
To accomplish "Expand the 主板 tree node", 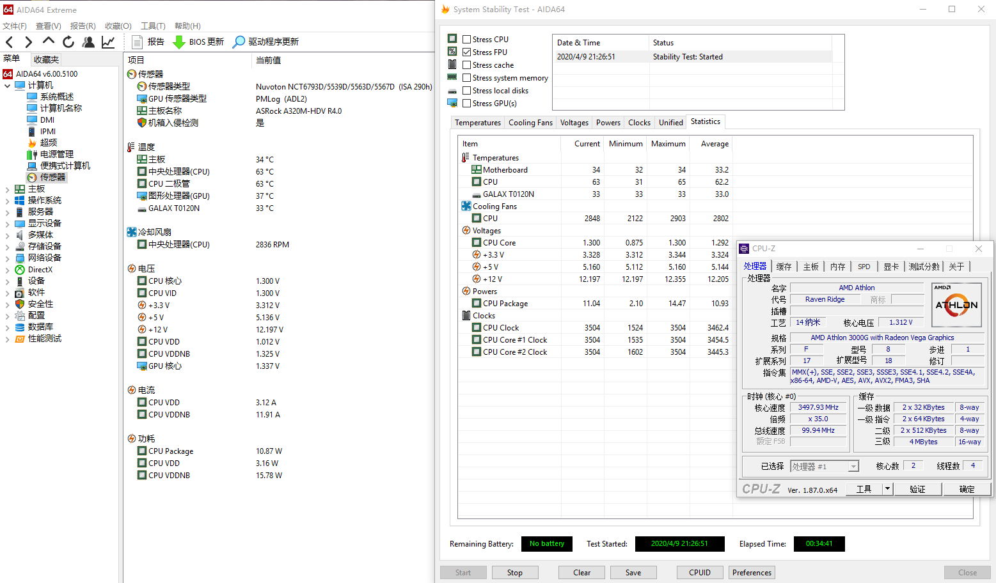I will coord(7,189).
